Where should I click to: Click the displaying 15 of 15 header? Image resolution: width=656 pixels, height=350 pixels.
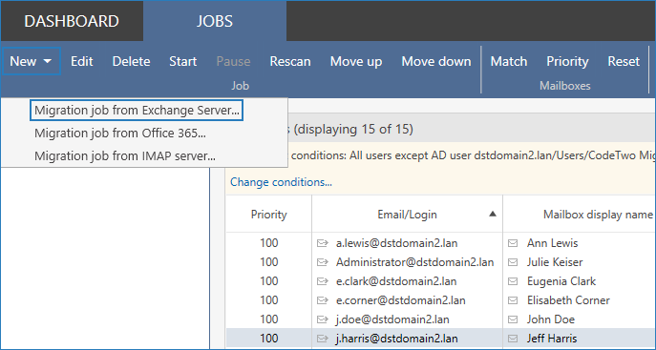353,129
